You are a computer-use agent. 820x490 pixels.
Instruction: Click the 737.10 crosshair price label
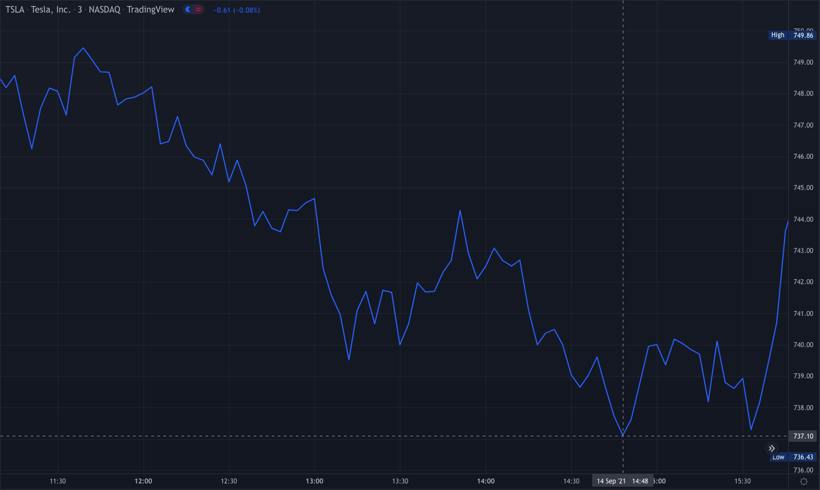click(x=804, y=436)
